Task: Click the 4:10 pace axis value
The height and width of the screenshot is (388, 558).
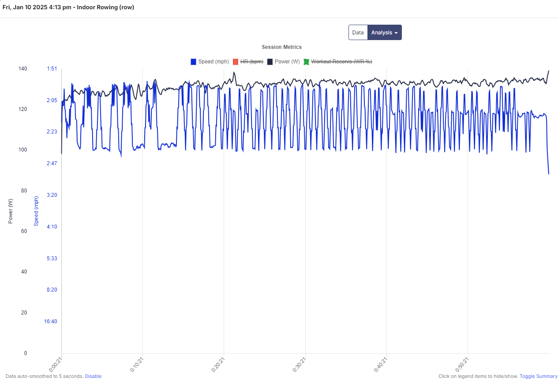Action: coord(52,227)
